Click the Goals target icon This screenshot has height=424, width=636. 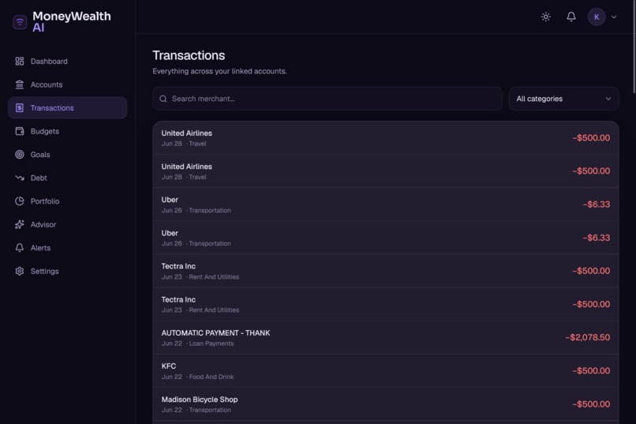coord(20,155)
